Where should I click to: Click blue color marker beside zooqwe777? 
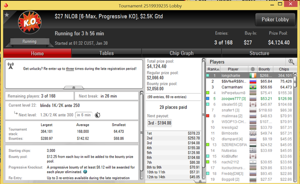coord(207,98)
